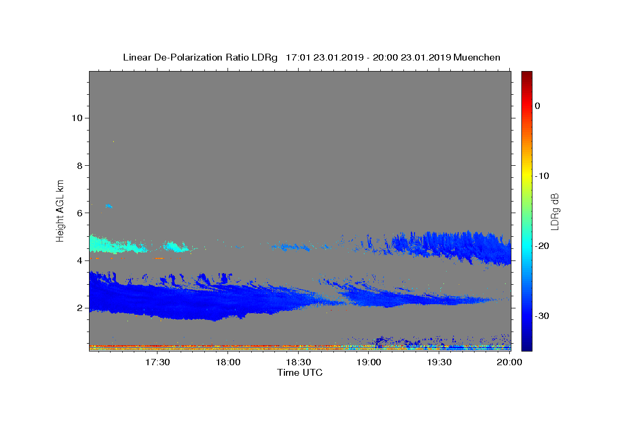Click the plot title 'Linear De-Polarization Ratio LDRg'

click(x=200, y=57)
